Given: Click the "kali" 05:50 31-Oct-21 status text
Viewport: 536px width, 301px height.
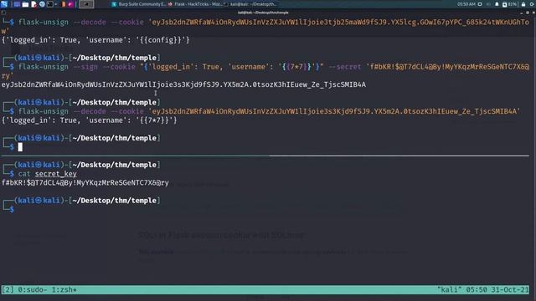Looking at the screenshot, I should [482, 290].
